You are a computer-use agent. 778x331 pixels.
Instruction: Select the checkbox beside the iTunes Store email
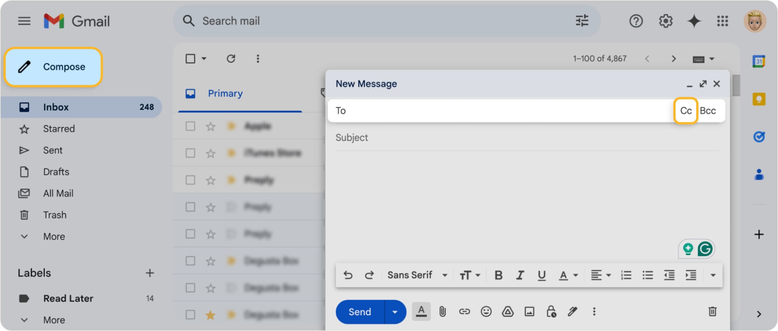[190, 153]
